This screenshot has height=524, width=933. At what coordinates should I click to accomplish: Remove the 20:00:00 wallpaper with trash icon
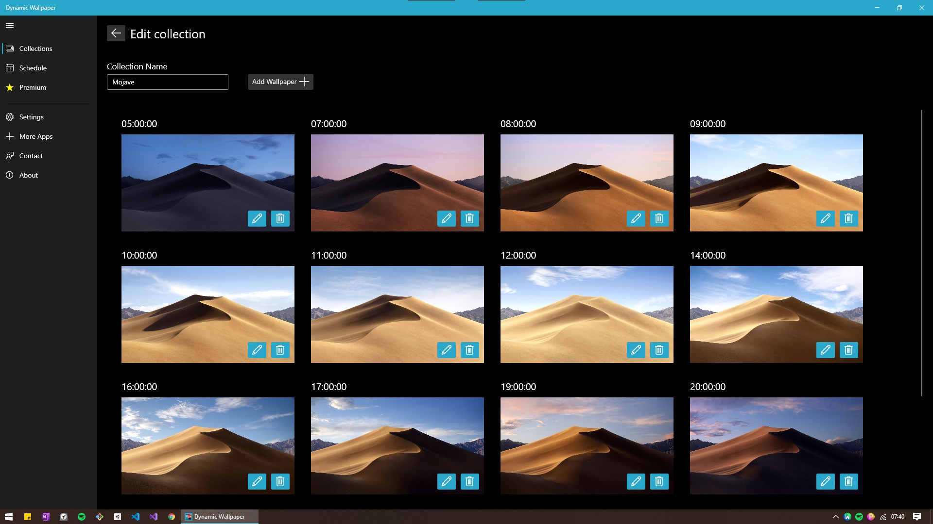click(x=848, y=481)
